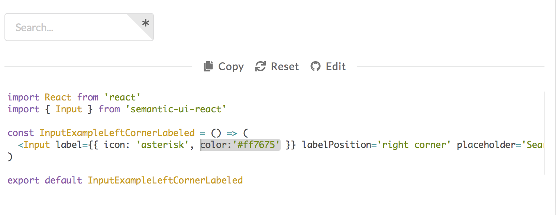Select the highlighted color:'#ff7675' code snippet
The image size is (556, 215).
tap(240, 145)
